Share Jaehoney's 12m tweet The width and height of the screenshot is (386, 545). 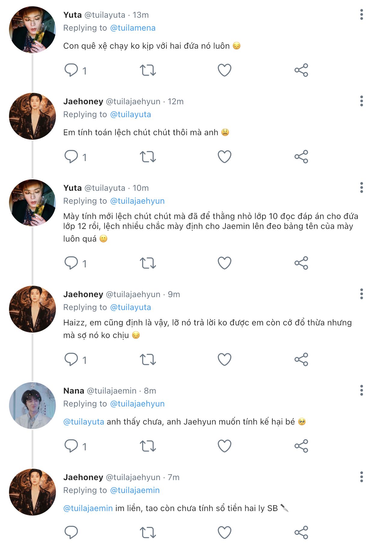[301, 157]
